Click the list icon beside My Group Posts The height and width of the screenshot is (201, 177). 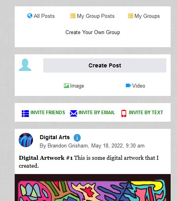(73, 16)
